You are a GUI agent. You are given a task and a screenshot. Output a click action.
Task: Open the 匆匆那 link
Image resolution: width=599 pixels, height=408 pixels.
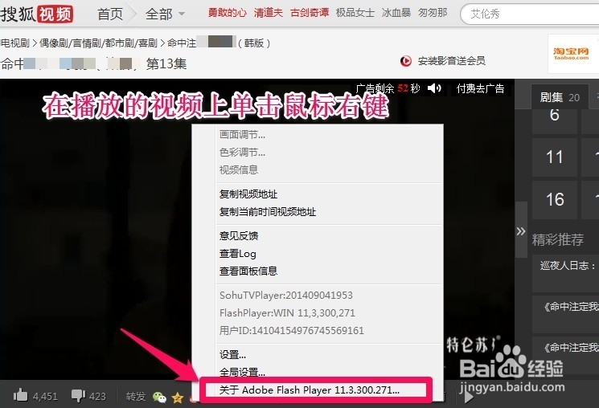pos(433,13)
